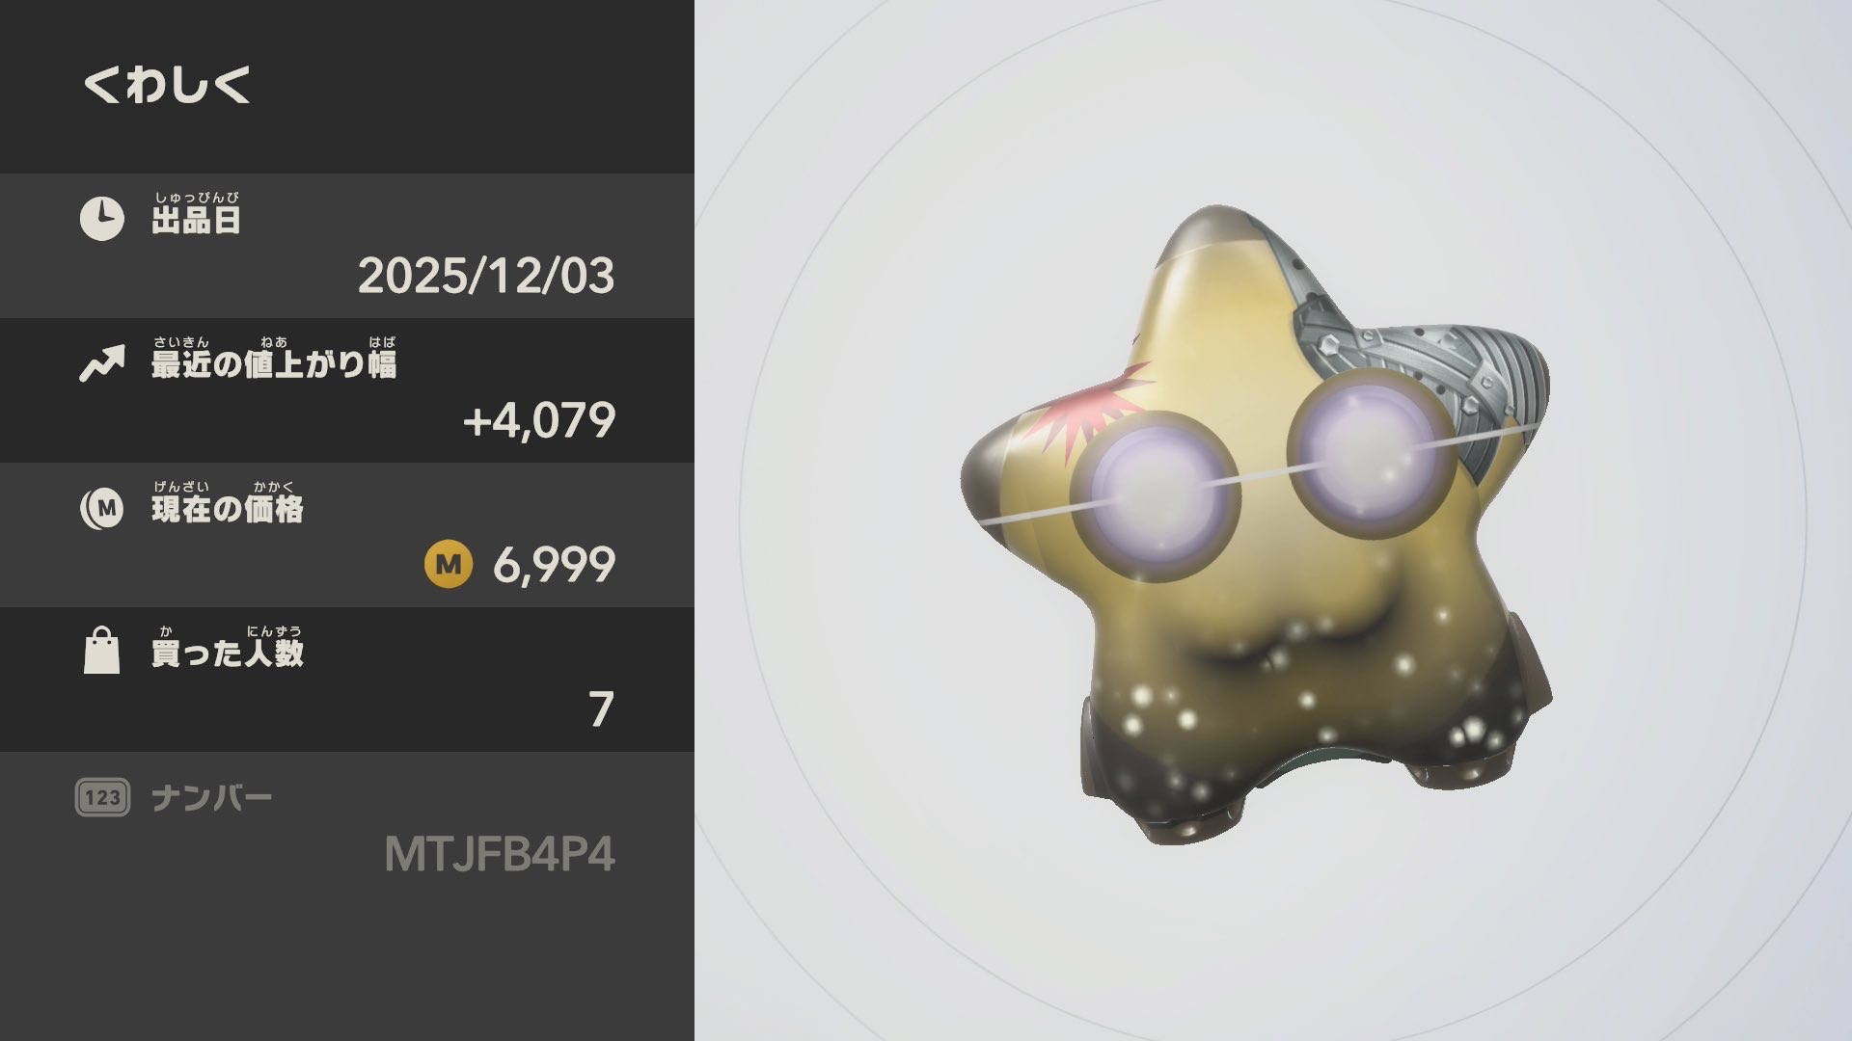Click the clock icon beside 出品日
The image size is (1852, 1041).
101,219
